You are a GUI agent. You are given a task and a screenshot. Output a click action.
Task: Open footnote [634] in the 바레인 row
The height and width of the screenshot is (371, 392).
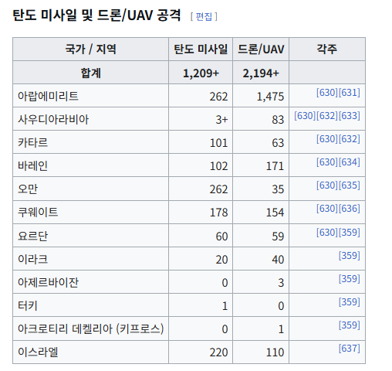[x=350, y=162]
